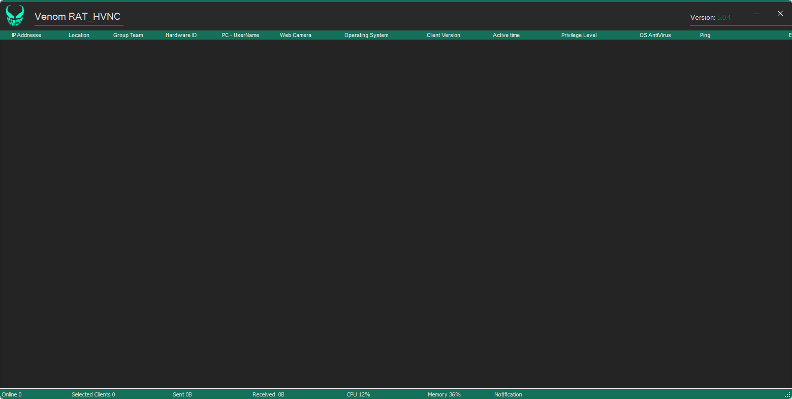
Task: Click the Venom skull logo icon
Action: [x=15, y=16]
